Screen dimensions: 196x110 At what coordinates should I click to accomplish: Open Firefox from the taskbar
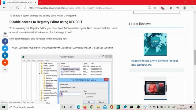click(85, 107)
